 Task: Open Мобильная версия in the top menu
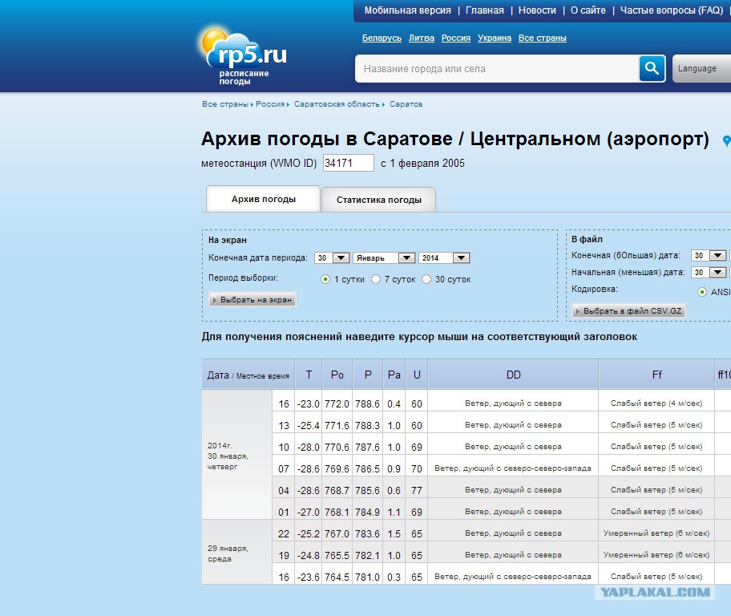pyautogui.click(x=407, y=10)
